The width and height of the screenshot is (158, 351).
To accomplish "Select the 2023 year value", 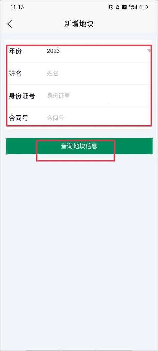I will tap(53, 51).
